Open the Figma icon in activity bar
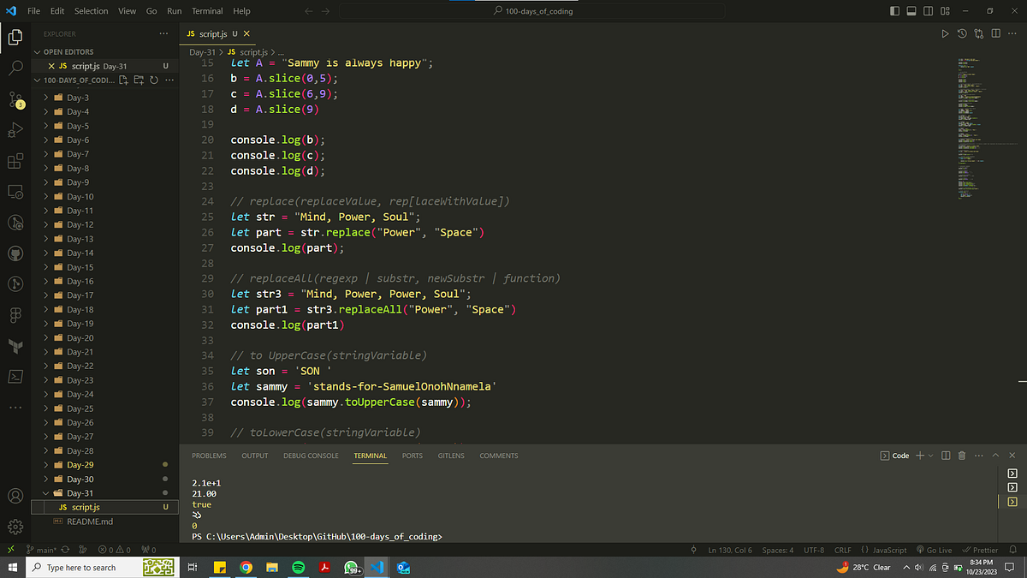This screenshot has width=1027, height=578. 15,315
